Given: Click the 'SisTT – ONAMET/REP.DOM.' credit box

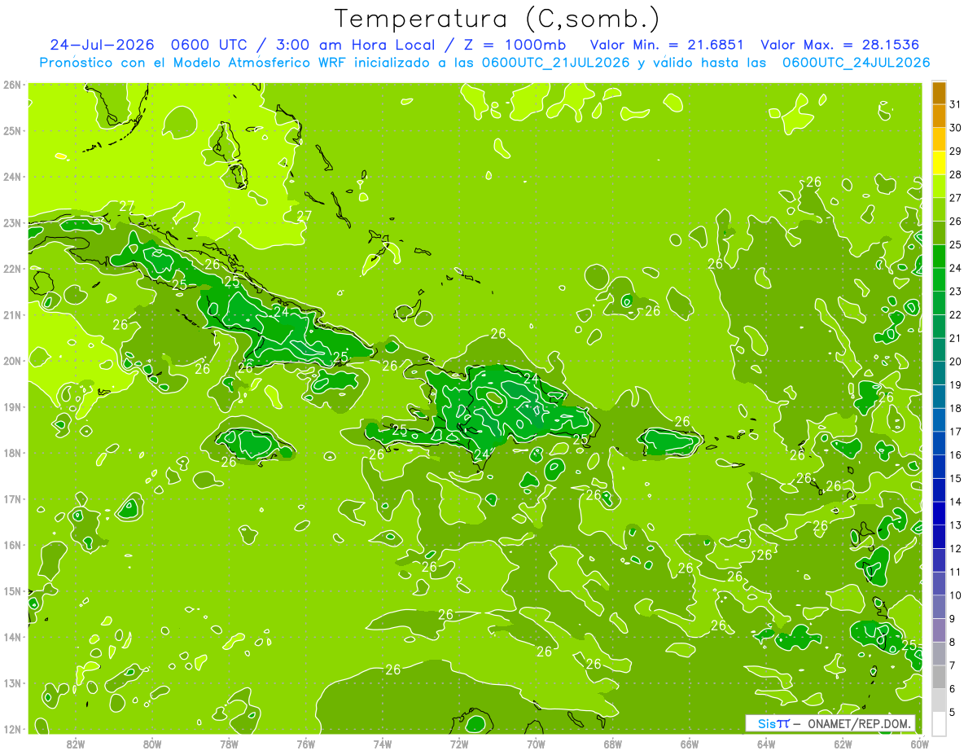Looking at the screenshot, I should 830,723.
